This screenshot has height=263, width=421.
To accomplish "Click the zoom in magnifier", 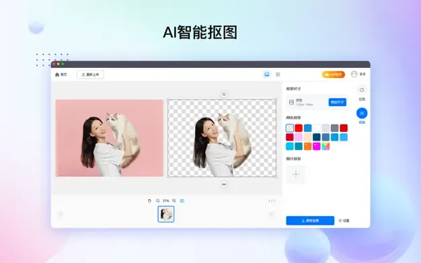I will (174, 200).
